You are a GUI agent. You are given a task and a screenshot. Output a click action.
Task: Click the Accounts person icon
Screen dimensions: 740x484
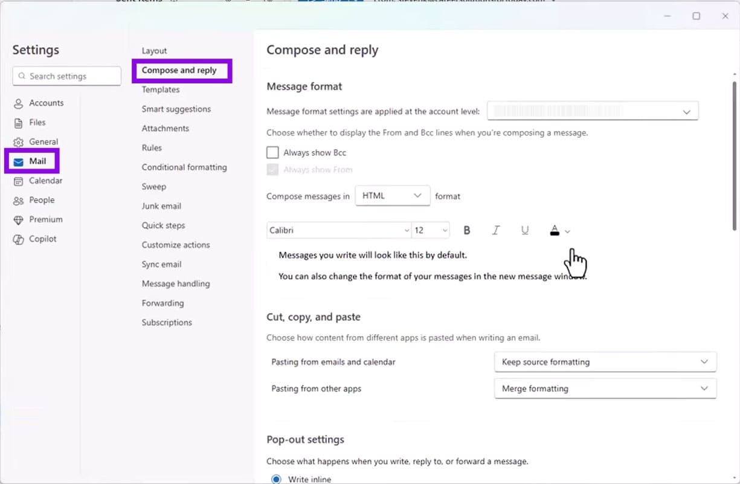pos(18,103)
